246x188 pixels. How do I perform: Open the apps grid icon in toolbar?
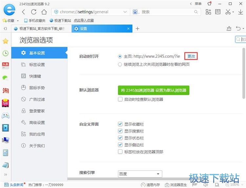(208, 12)
